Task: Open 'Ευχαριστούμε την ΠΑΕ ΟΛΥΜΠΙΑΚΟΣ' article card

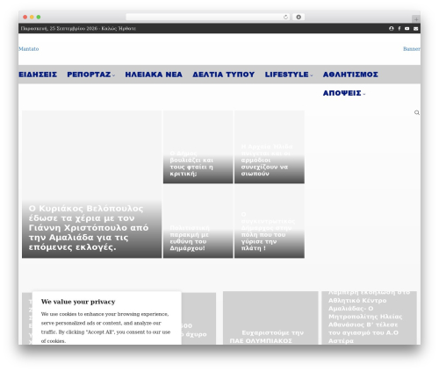Action: (x=270, y=318)
